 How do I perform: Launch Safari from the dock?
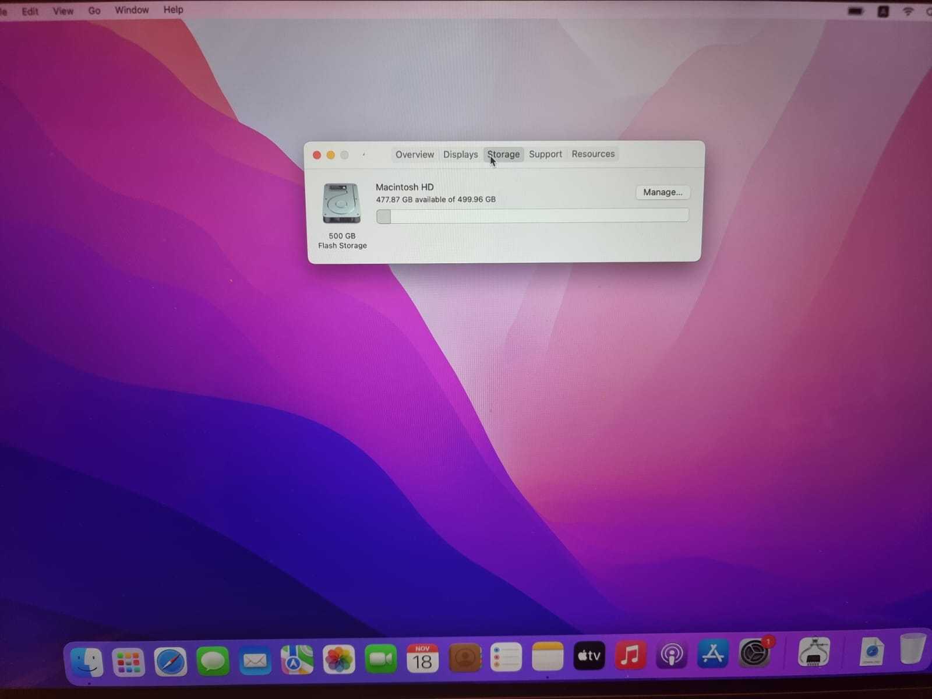pos(171,662)
